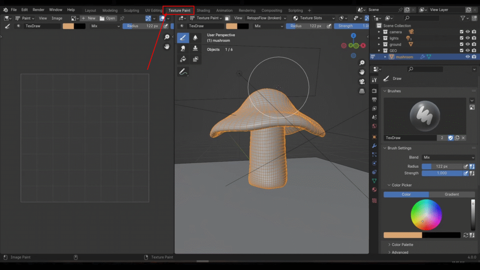Collapse the GEO collection in outliner

pyautogui.click(x=379, y=51)
